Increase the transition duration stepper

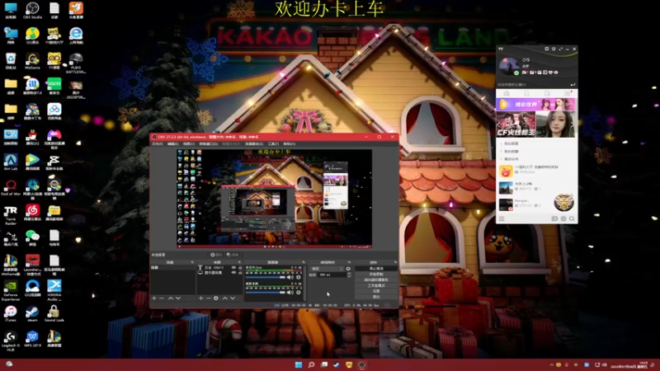(349, 274)
